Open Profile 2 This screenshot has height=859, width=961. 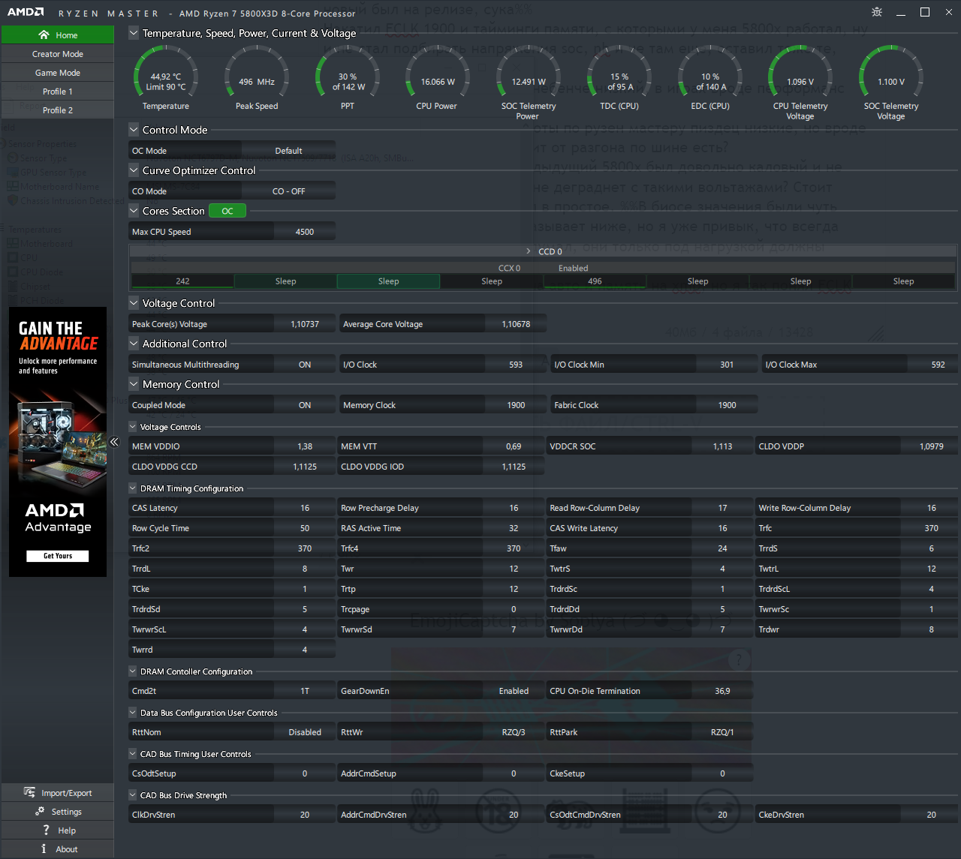click(x=58, y=110)
